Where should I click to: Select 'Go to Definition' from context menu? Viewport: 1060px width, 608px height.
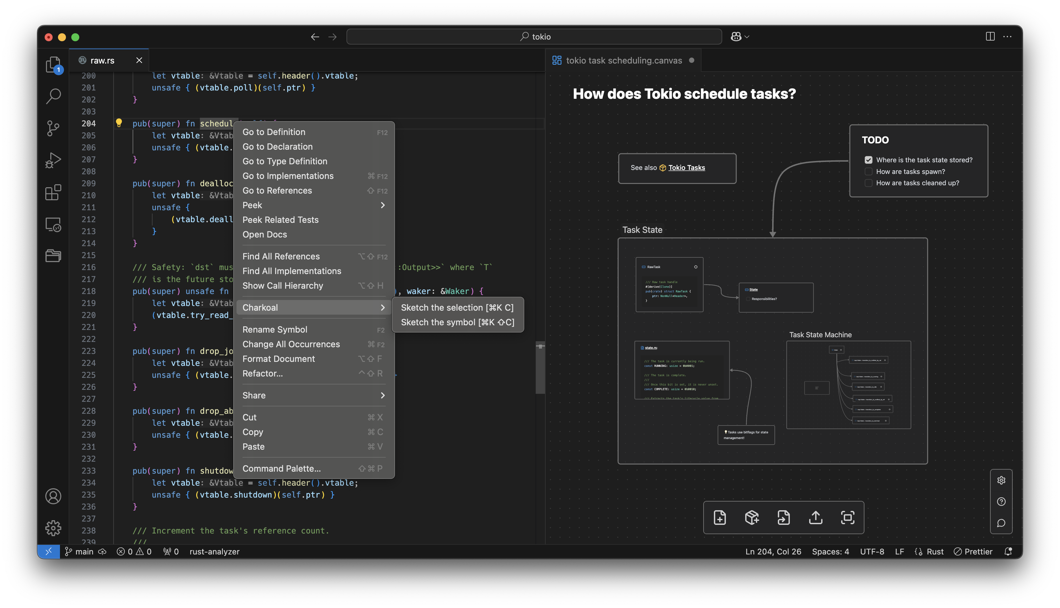click(x=274, y=132)
